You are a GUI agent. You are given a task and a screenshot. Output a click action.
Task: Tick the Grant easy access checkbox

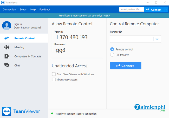click(x=54, y=79)
